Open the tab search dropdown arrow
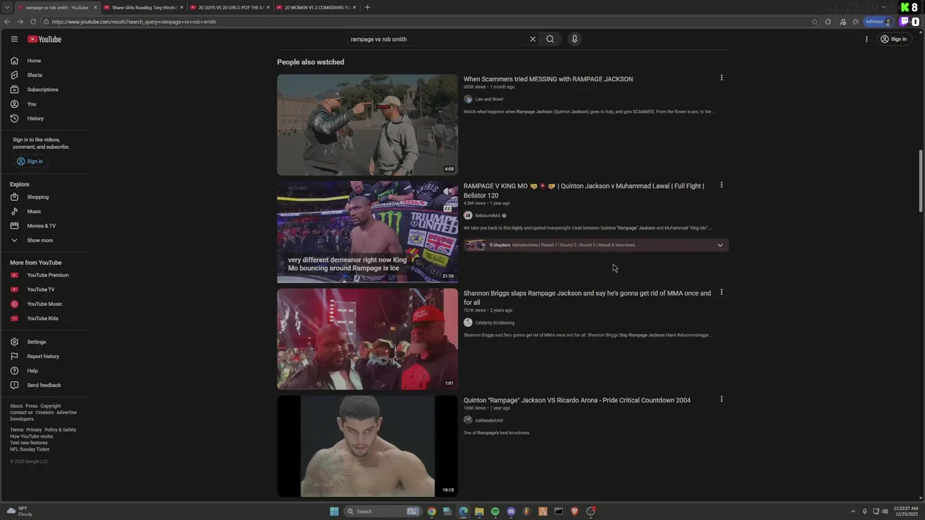 click(x=7, y=7)
